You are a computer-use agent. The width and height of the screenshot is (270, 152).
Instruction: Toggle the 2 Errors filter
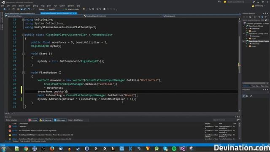coord(33,120)
